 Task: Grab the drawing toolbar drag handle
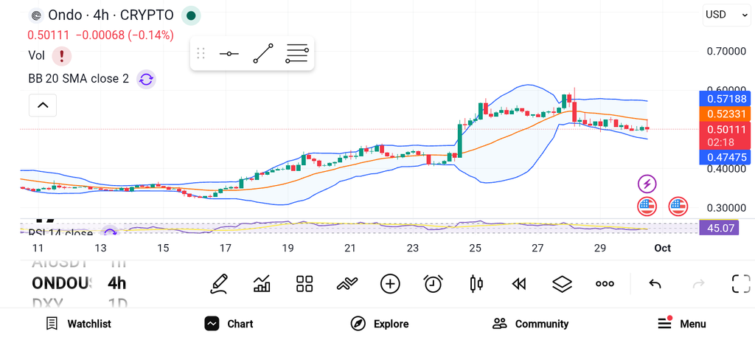pyautogui.click(x=201, y=53)
